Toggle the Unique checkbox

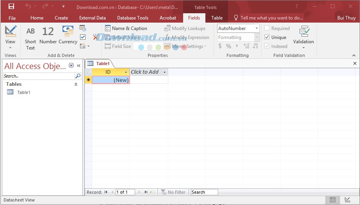click(x=267, y=37)
